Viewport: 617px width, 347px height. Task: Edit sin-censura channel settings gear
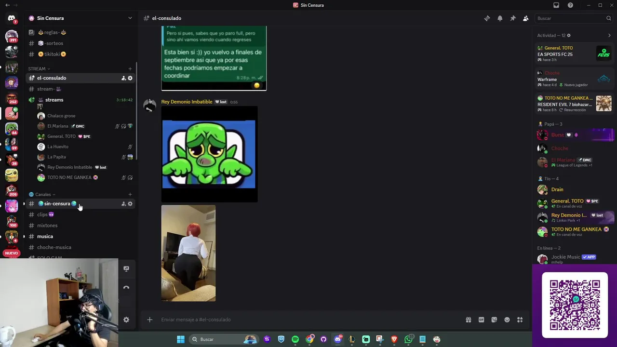click(x=130, y=204)
